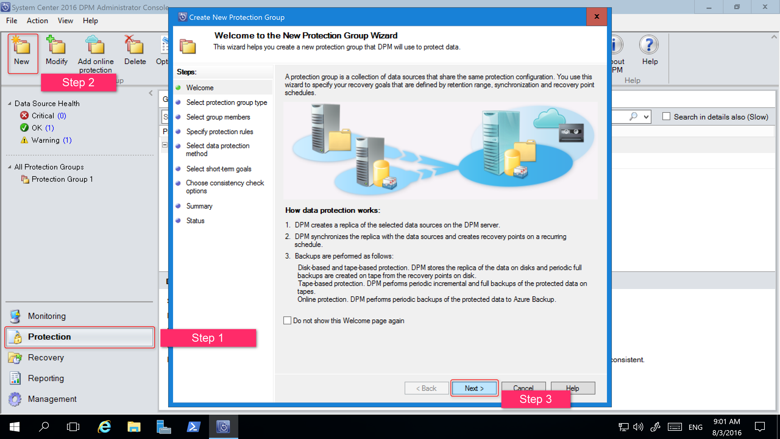Click Next to proceed past Welcome
Viewport: 780px width, 439px height.
pos(473,388)
